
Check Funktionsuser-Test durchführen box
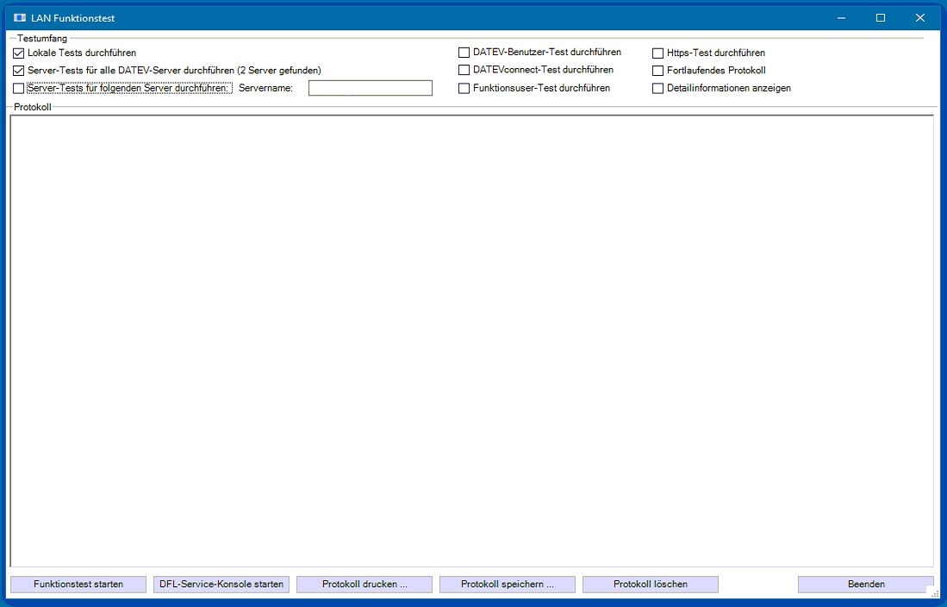click(x=464, y=88)
